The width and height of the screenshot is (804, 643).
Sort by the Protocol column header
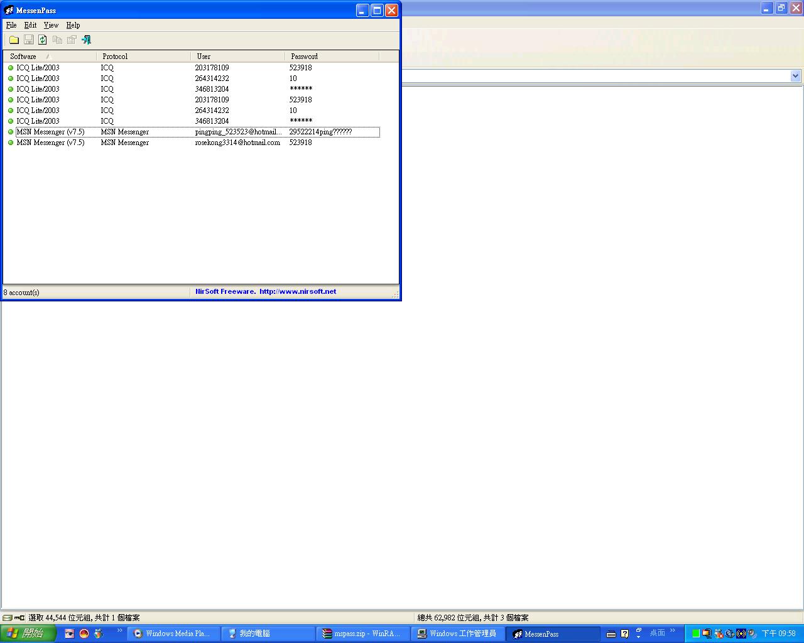coord(143,57)
